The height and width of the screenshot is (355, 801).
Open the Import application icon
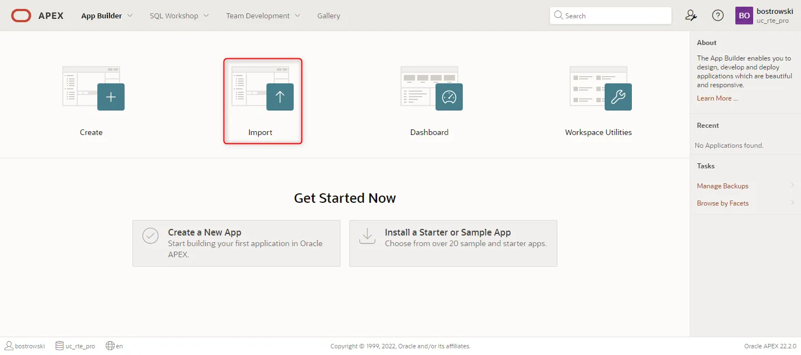(263, 88)
